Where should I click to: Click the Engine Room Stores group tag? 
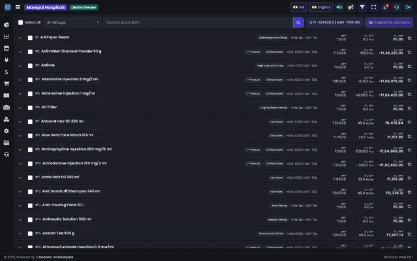point(274,108)
